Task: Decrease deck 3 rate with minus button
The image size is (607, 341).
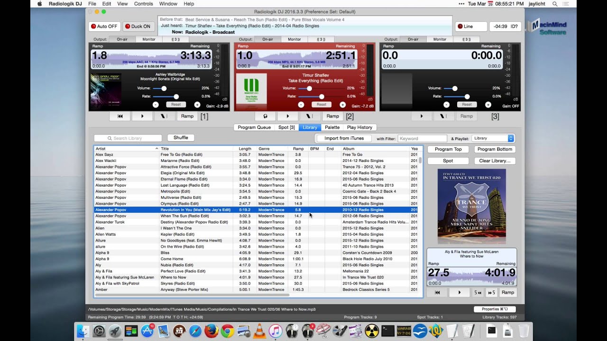Action: pos(446,105)
